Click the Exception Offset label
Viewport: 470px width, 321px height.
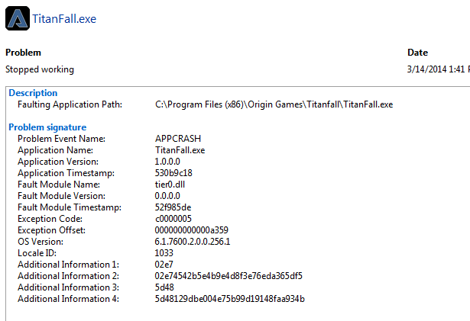coord(51,230)
